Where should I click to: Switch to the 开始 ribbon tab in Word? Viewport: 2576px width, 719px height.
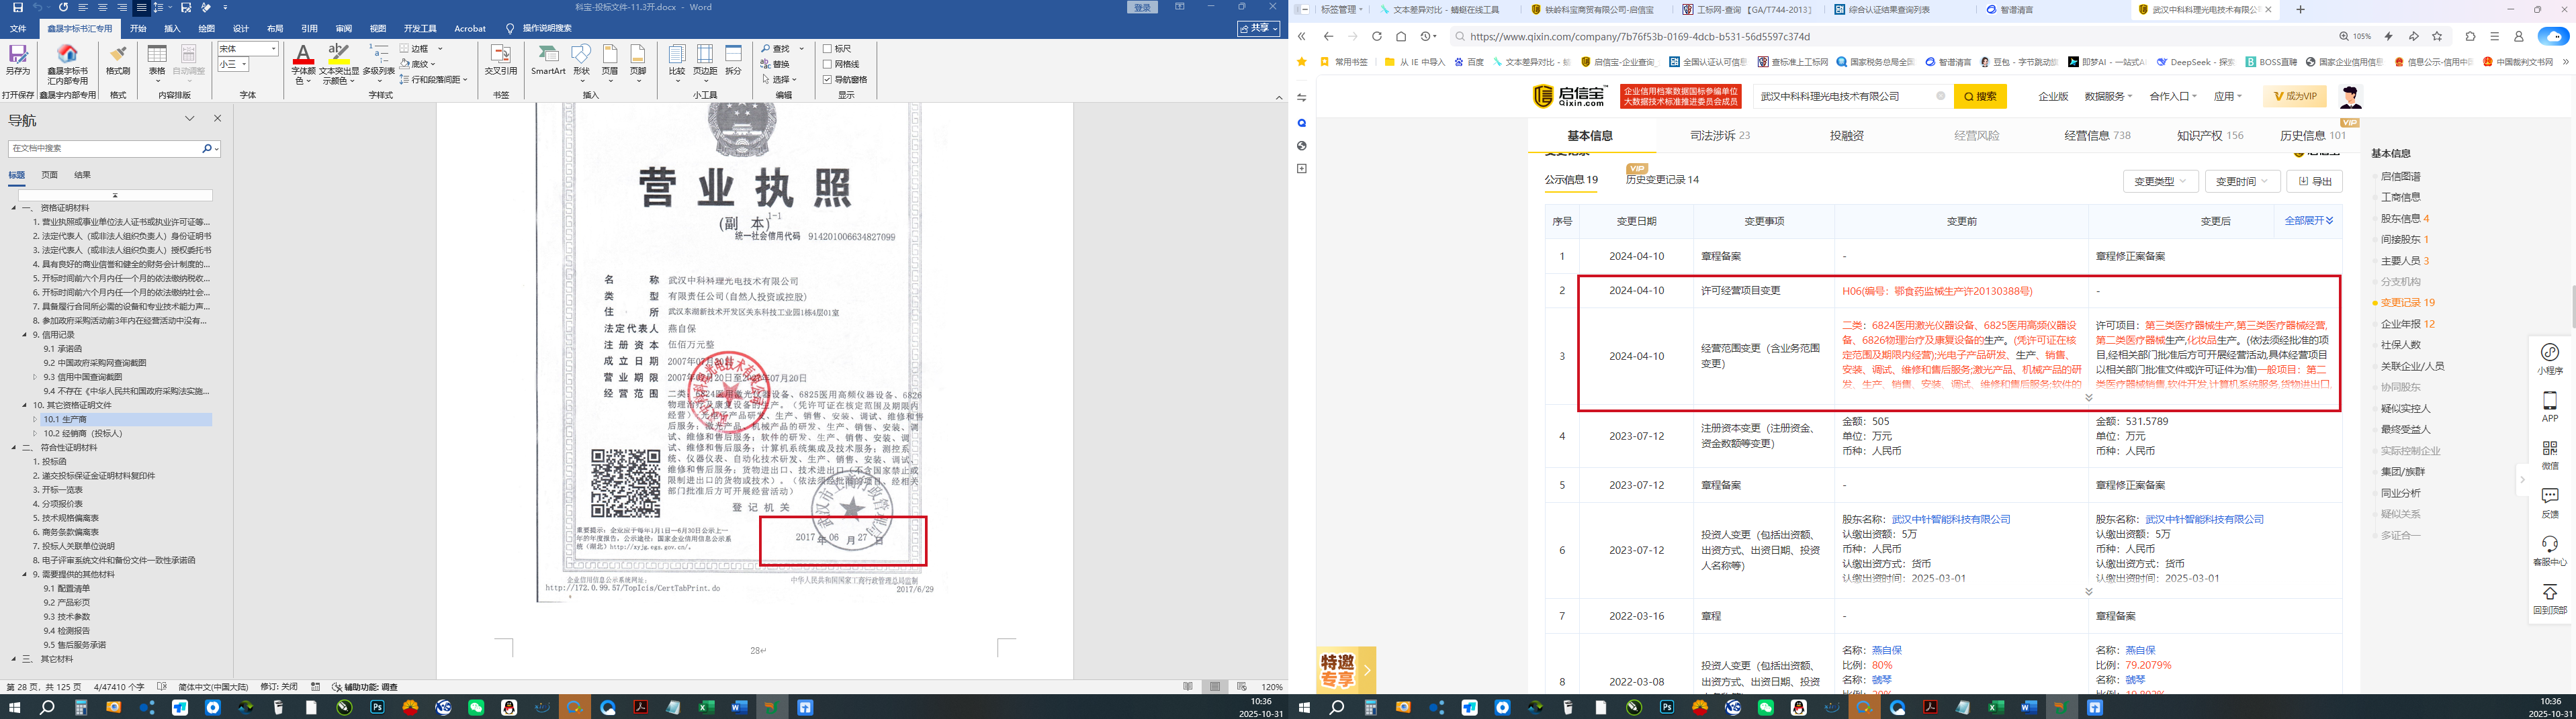point(138,29)
